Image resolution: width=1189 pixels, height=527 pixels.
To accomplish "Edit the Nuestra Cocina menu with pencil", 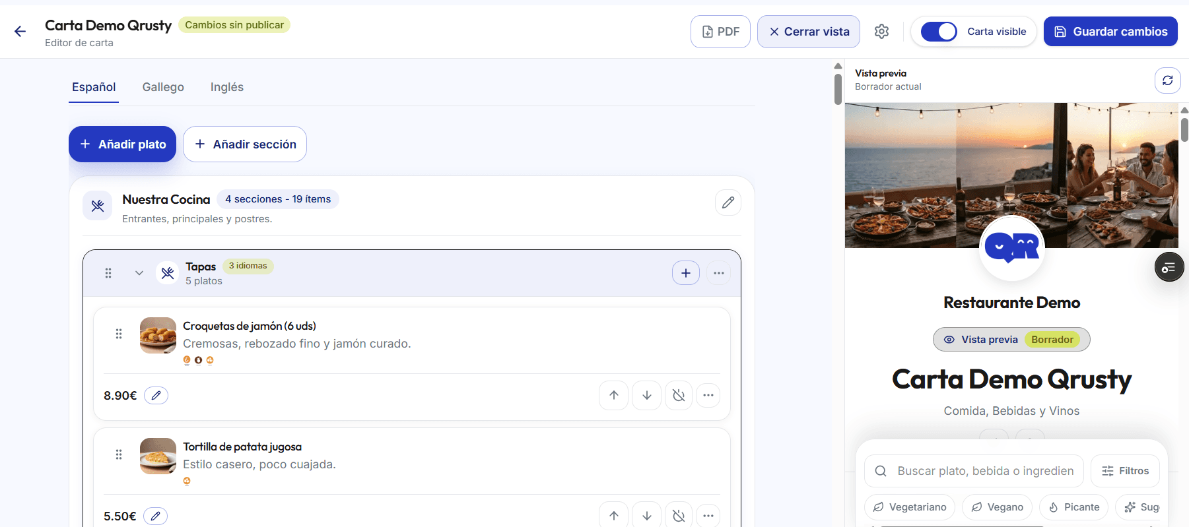I will [x=728, y=202].
